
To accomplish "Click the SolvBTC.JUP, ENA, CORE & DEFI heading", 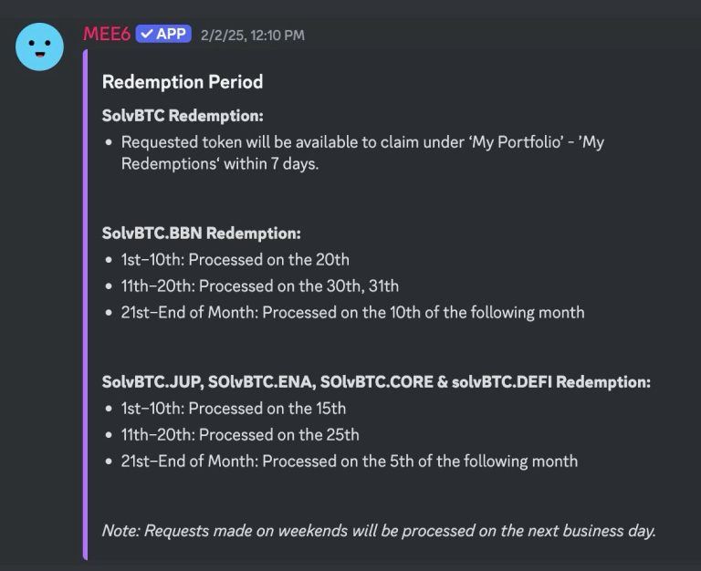I will coord(376,382).
